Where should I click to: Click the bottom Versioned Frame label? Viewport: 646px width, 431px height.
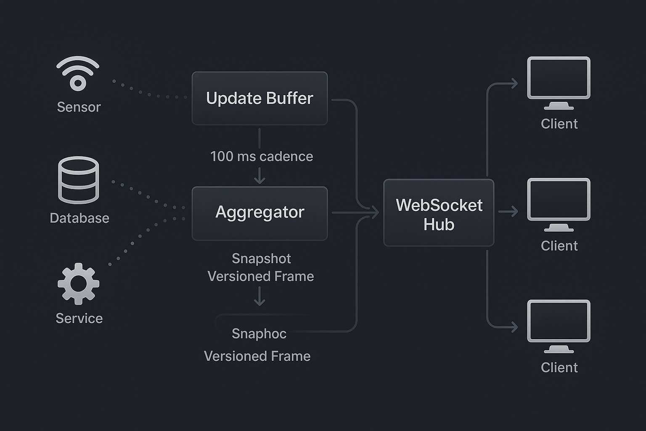coord(257,357)
